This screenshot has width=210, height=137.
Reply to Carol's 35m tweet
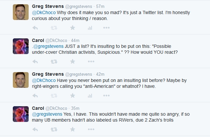point(36,129)
